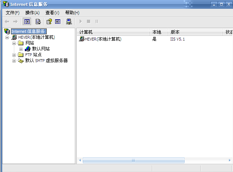Image resolution: width=233 pixels, height=172 pixels.
Task: Collapse the 网站 folder node
Action: click(x=14, y=43)
